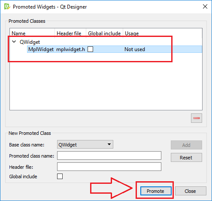Click the Qt Designer logo icon
Screen dimensions: 212x201
point(7,6)
